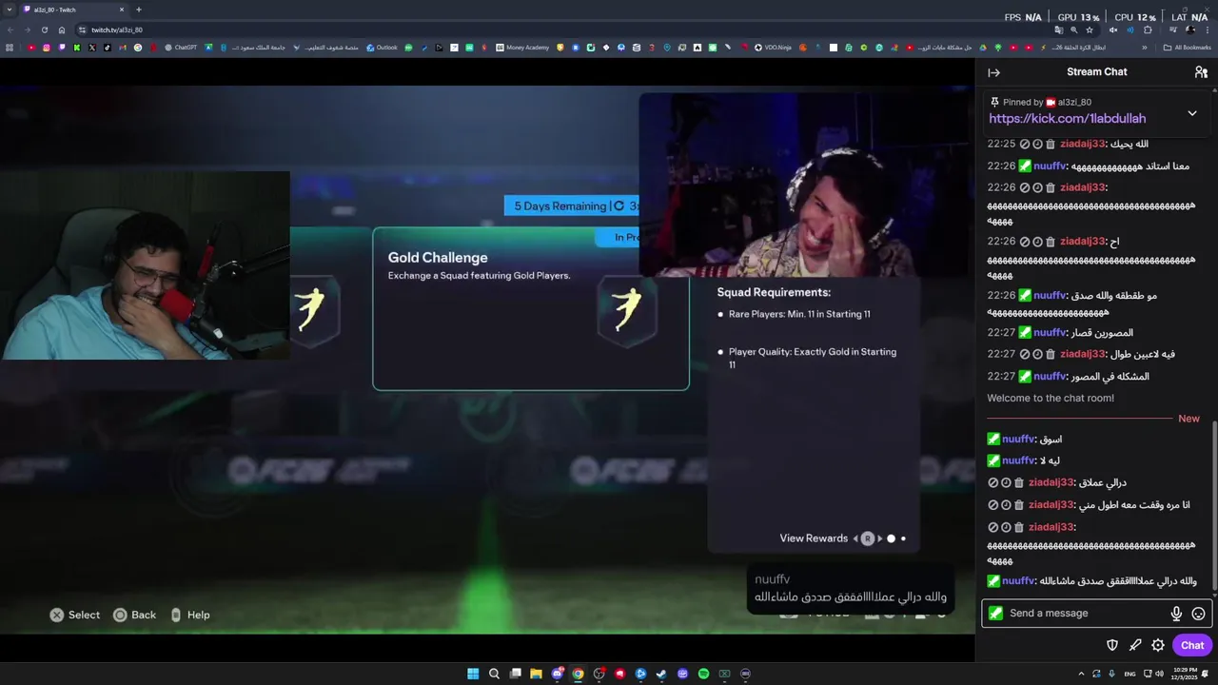Viewport: 1218px width, 685px height.
Task: Toggle bookmark star for this page
Action: click(x=1090, y=29)
